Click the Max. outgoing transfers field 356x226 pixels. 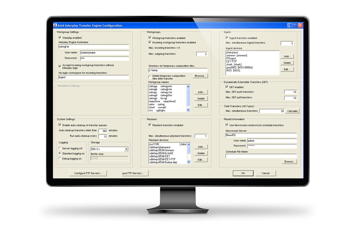[201, 54]
